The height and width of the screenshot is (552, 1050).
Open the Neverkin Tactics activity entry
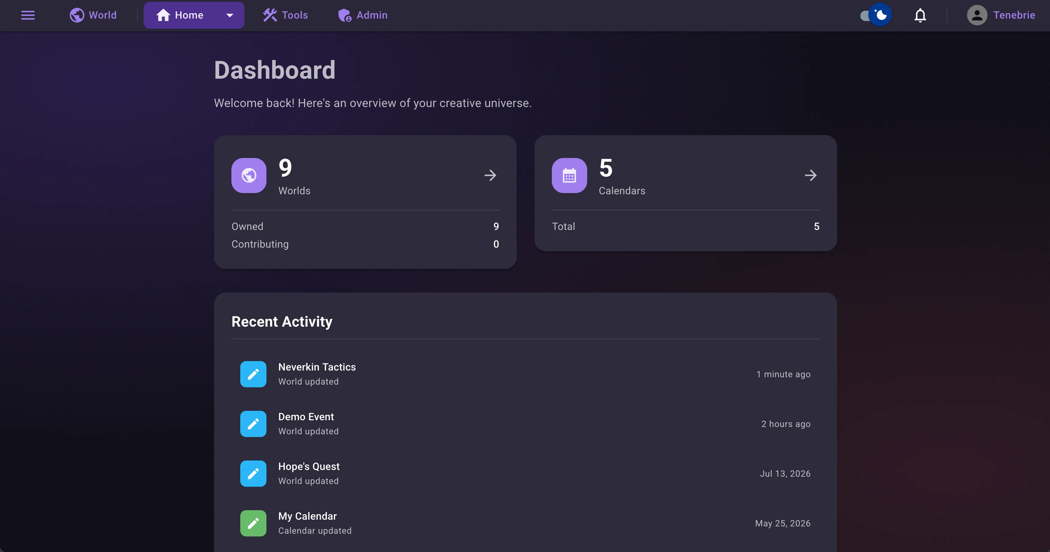point(525,374)
